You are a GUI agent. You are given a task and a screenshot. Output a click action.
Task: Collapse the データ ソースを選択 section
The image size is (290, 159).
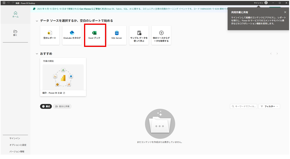pos(37,21)
